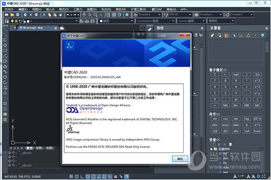Open the plot style color dropdown

point(233,21)
